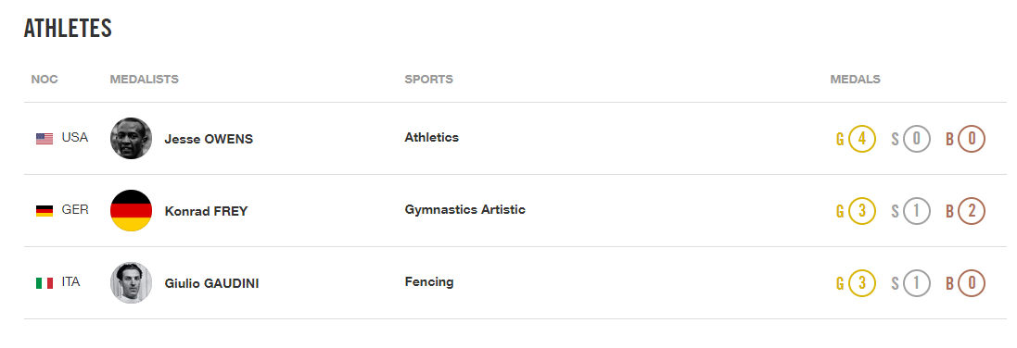Open the Konrad FREY athlete link
1017x348 pixels.
point(206,211)
